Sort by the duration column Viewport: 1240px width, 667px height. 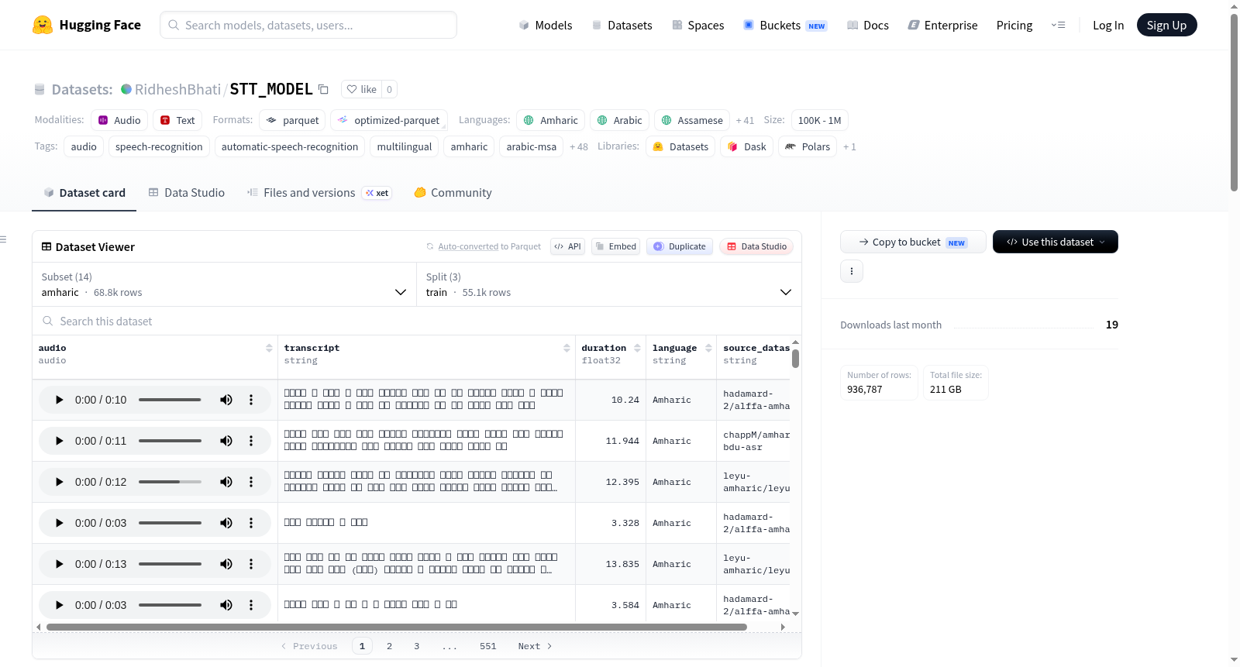pos(637,348)
